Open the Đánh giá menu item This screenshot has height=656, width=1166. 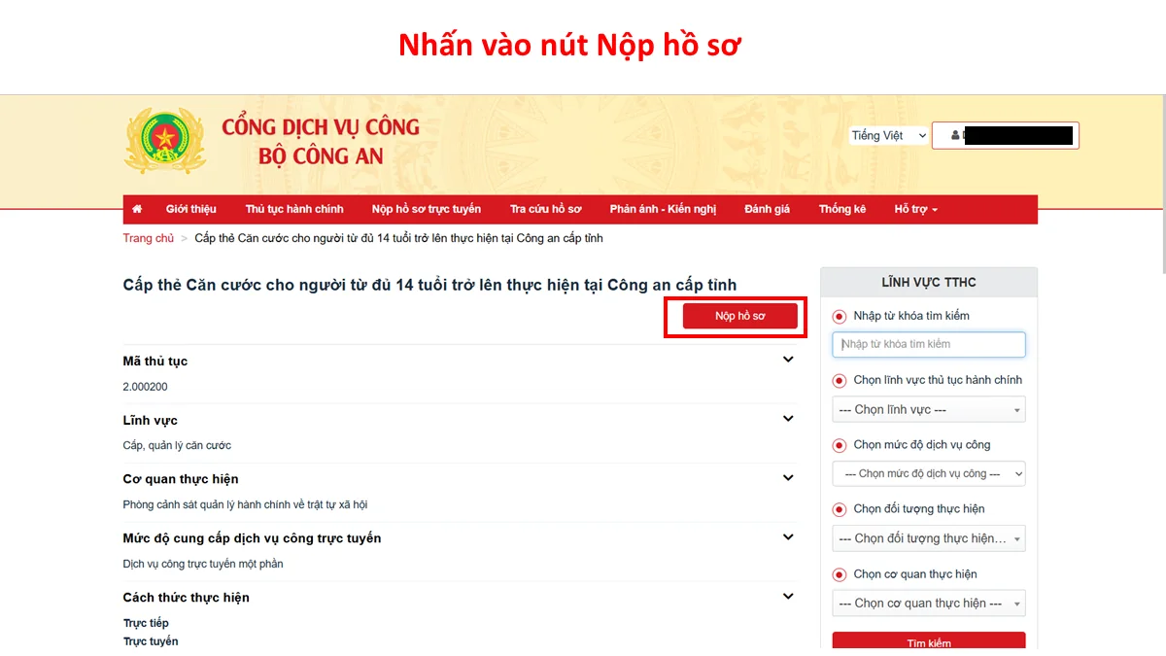(767, 209)
